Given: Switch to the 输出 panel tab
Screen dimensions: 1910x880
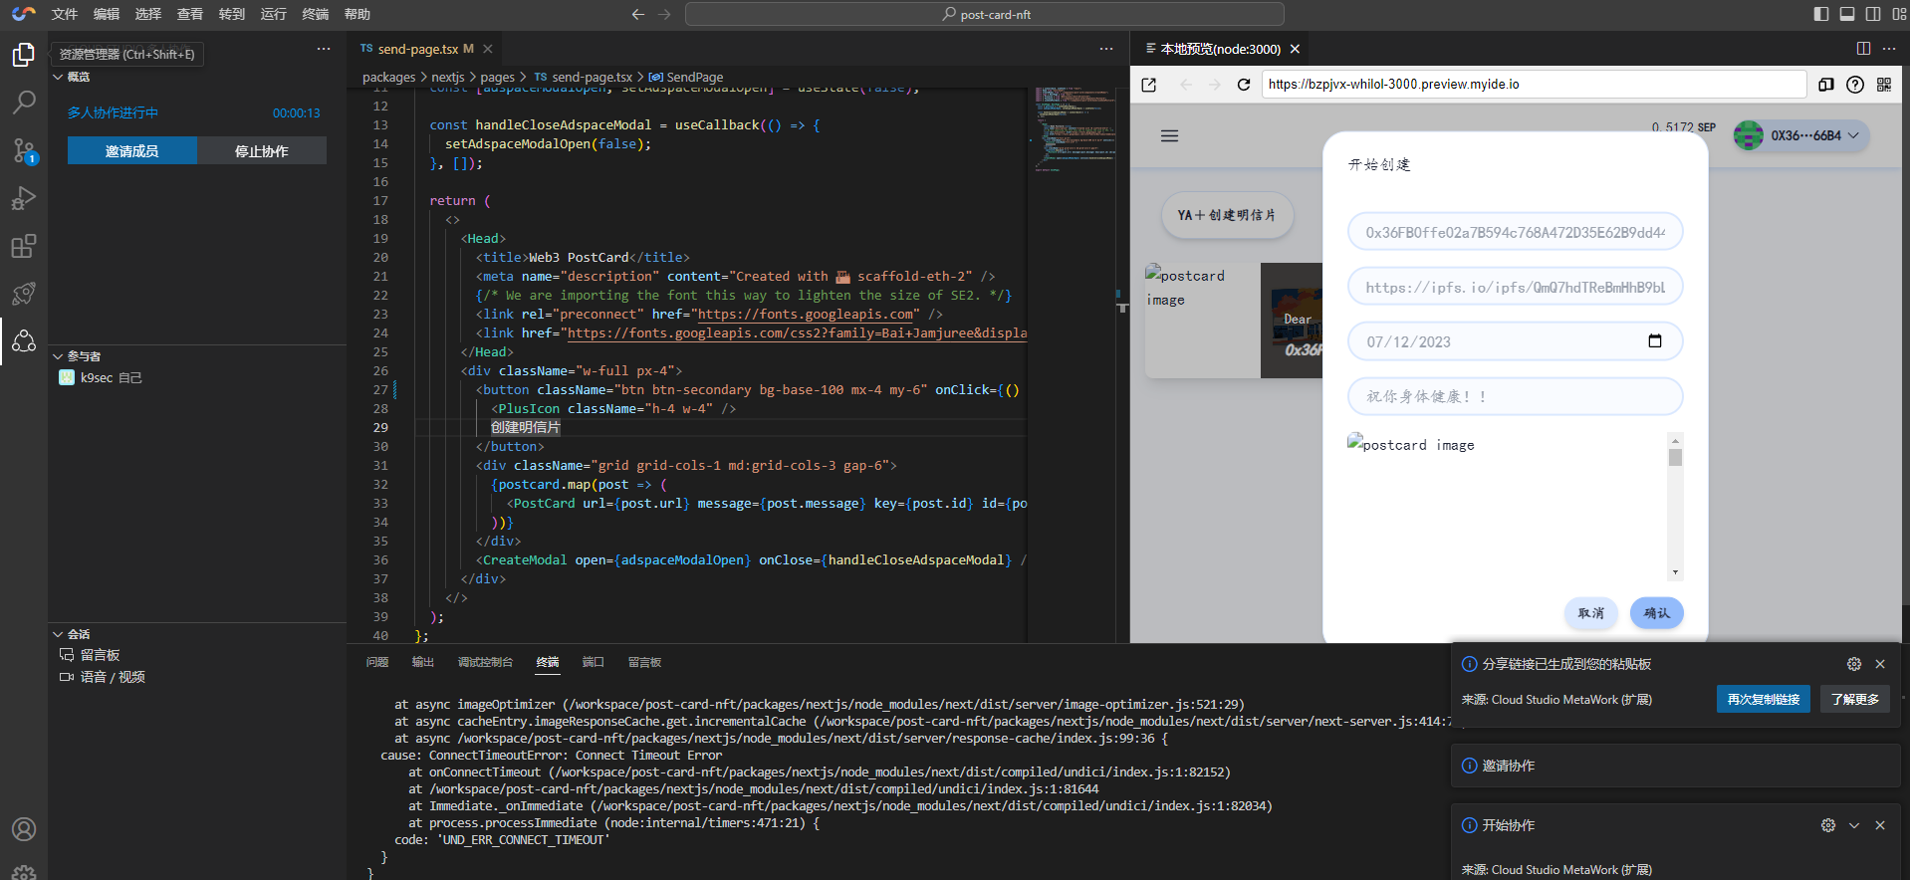Looking at the screenshot, I should pos(423,662).
